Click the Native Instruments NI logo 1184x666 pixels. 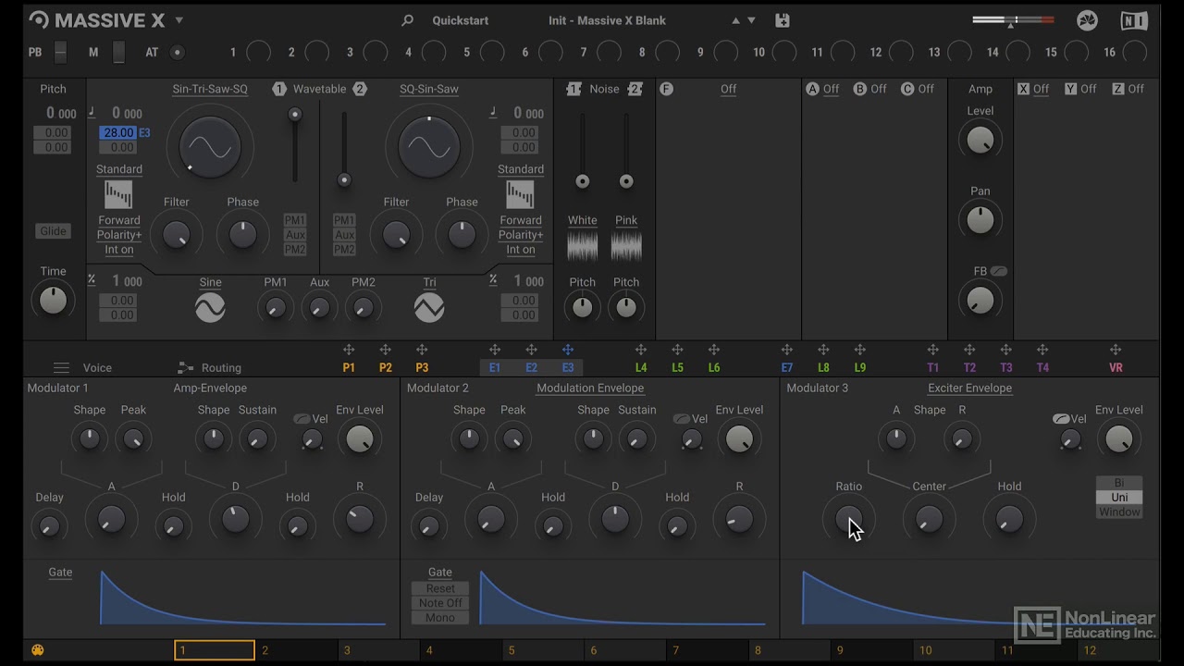pyautogui.click(x=1134, y=20)
